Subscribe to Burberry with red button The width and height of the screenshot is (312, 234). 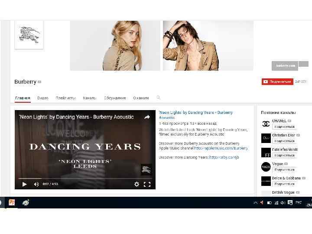point(277,81)
